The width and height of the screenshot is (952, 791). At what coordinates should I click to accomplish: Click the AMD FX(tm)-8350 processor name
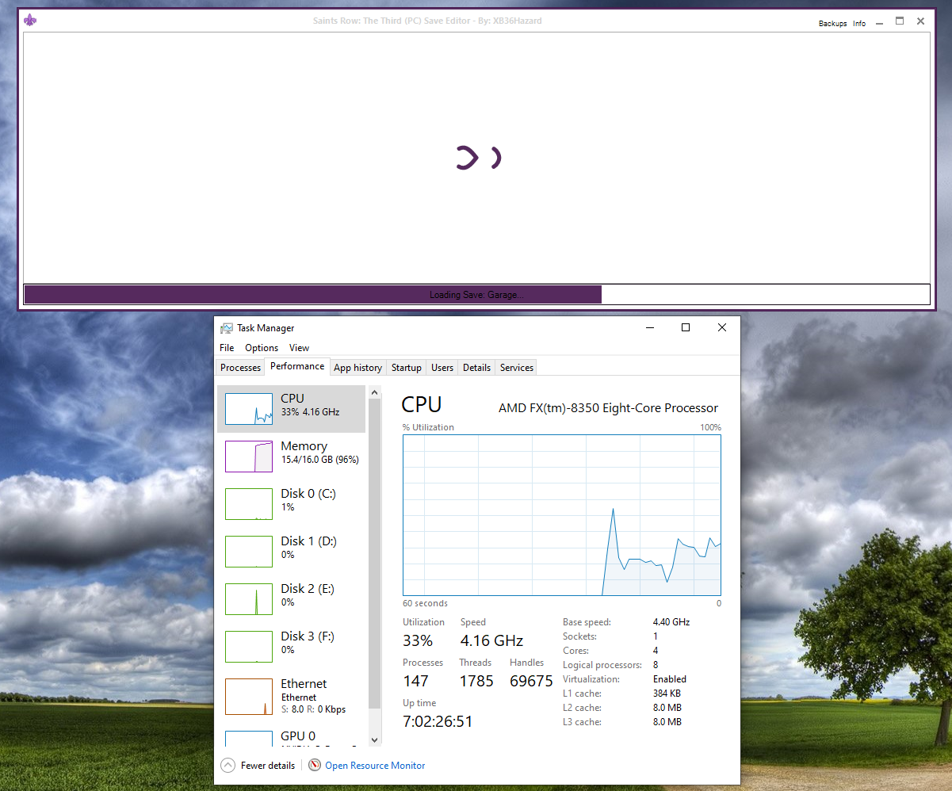pyautogui.click(x=608, y=408)
